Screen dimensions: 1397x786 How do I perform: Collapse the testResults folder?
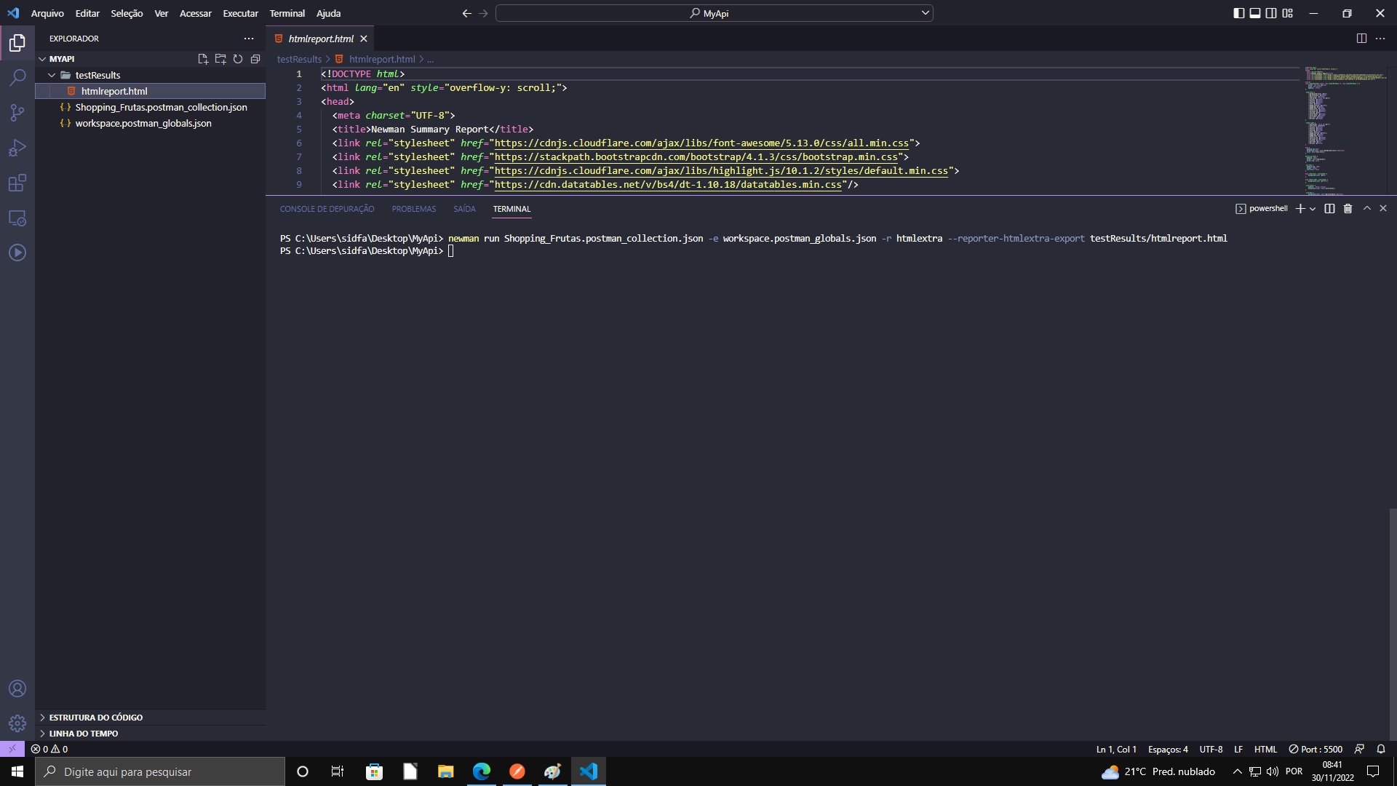point(52,74)
